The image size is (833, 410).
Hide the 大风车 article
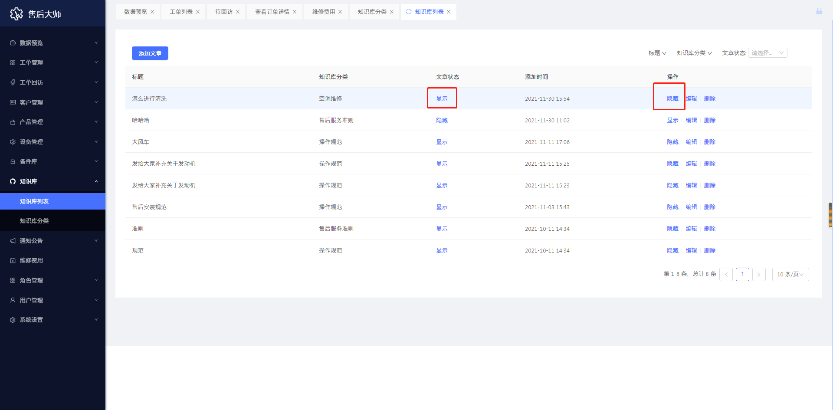(672, 142)
